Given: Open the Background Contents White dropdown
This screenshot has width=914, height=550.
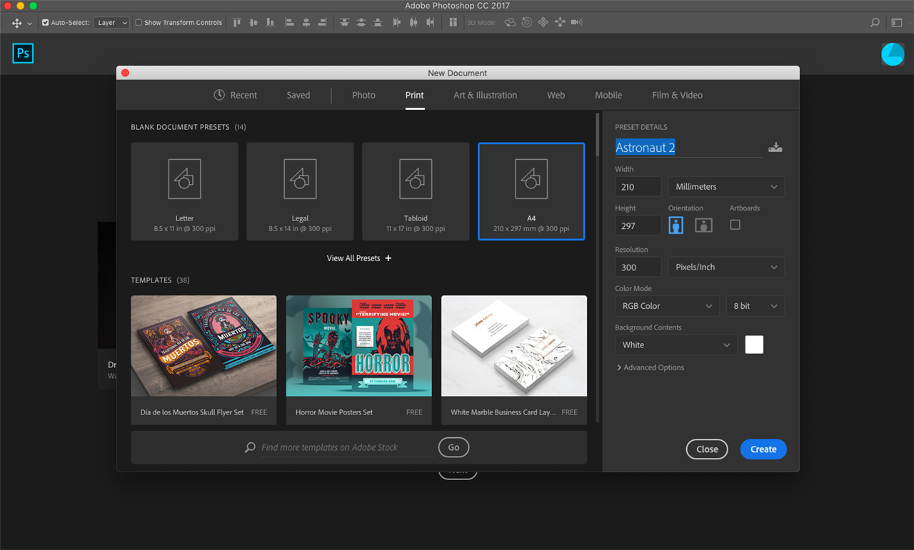Looking at the screenshot, I should click(x=676, y=345).
